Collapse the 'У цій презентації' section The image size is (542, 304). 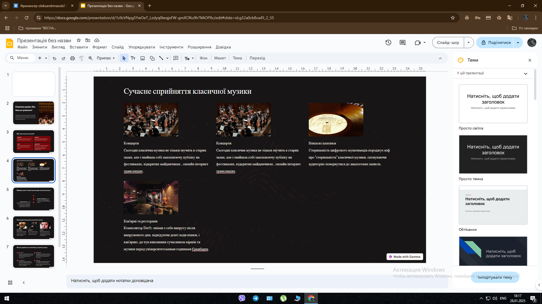tap(526, 73)
